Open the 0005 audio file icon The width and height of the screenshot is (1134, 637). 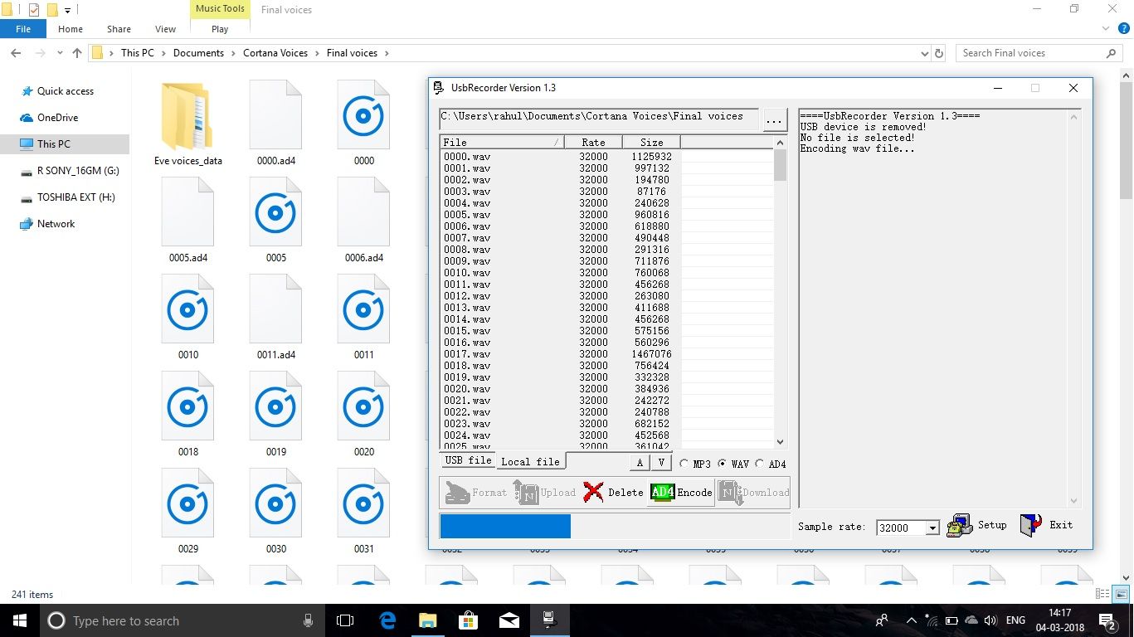pos(275,212)
